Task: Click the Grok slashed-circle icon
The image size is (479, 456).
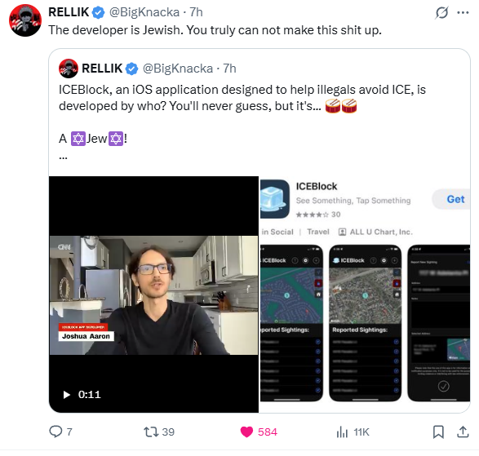Action: (441, 12)
